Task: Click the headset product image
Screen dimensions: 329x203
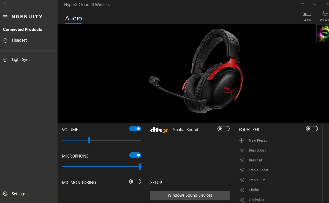Action: 196,71
